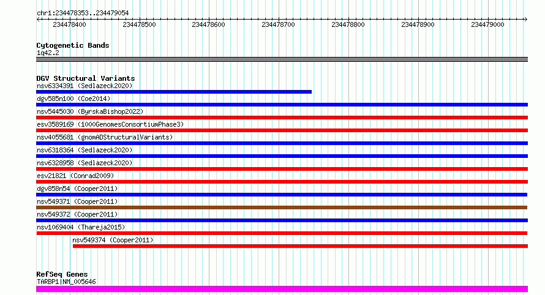545x295 pixels.
Task: Click the nsv6334391 (Sedlazeck2020) variant label
Action: [85, 86]
